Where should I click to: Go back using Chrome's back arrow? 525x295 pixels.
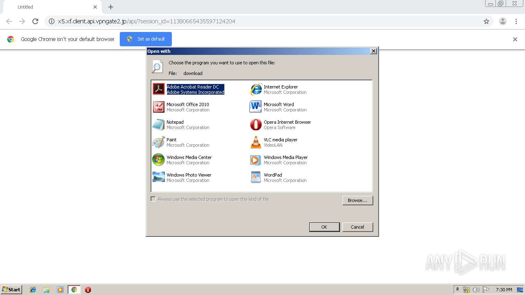[9, 21]
